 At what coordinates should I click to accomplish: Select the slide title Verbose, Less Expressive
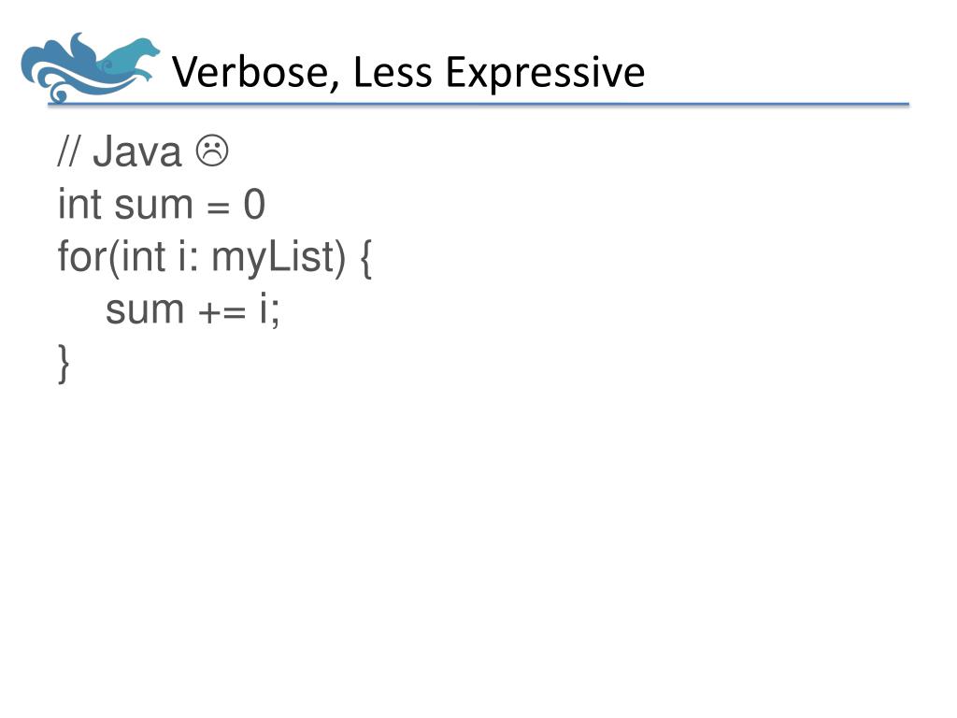(407, 73)
